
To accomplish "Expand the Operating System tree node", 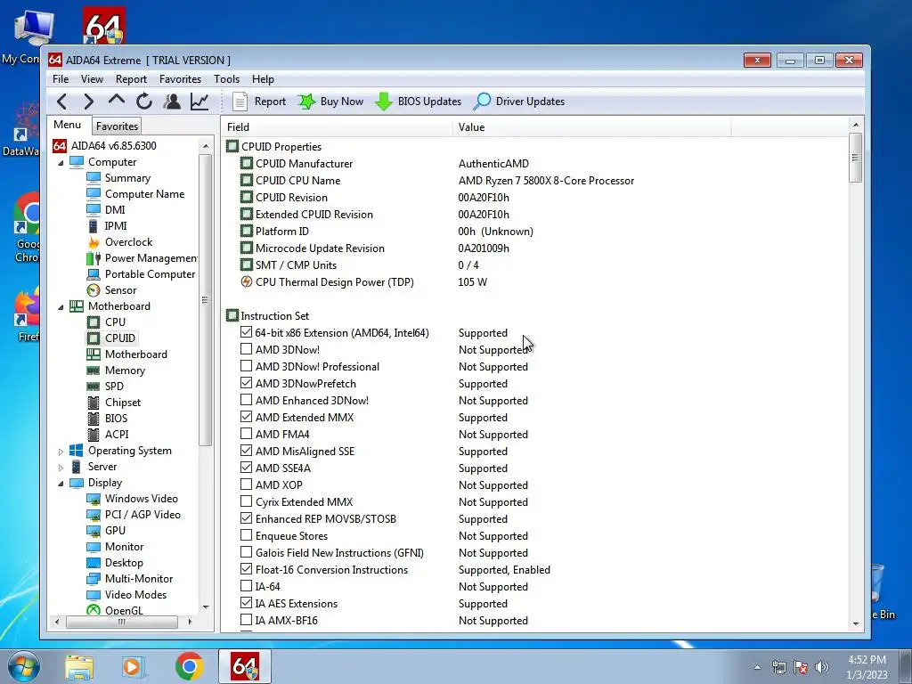I will [61, 452].
